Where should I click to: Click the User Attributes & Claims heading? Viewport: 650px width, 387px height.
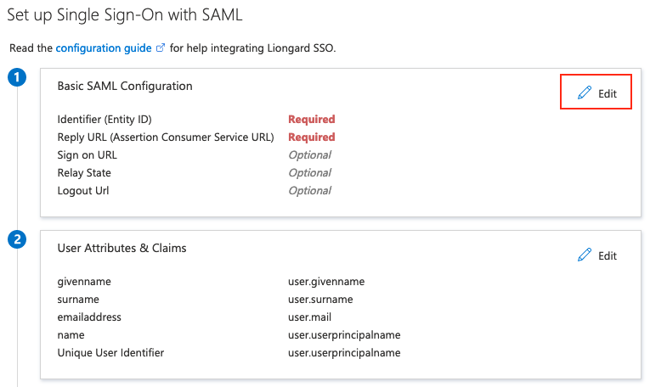122,248
